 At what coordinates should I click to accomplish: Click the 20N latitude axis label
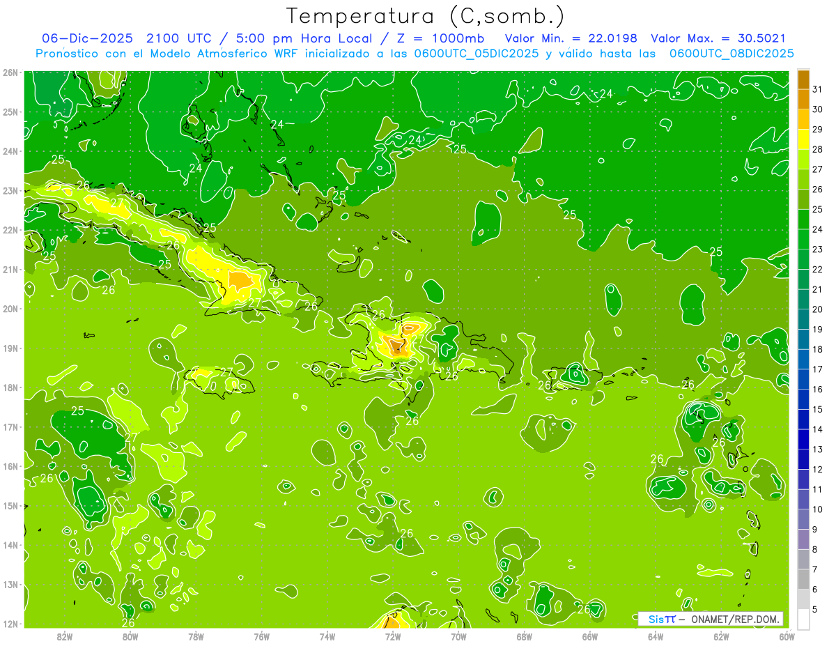10,309
